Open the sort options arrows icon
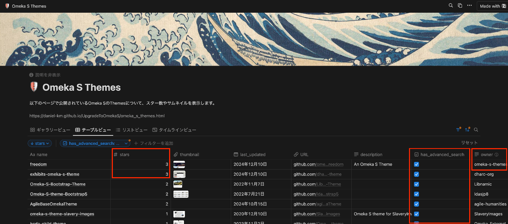This screenshot has width=508, height=224. (467, 129)
